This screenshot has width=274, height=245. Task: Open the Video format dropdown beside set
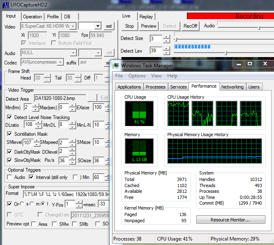[x=97, y=26]
